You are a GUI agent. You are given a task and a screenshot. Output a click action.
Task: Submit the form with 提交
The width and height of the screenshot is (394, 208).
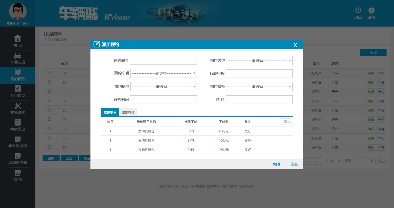[294, 164]
